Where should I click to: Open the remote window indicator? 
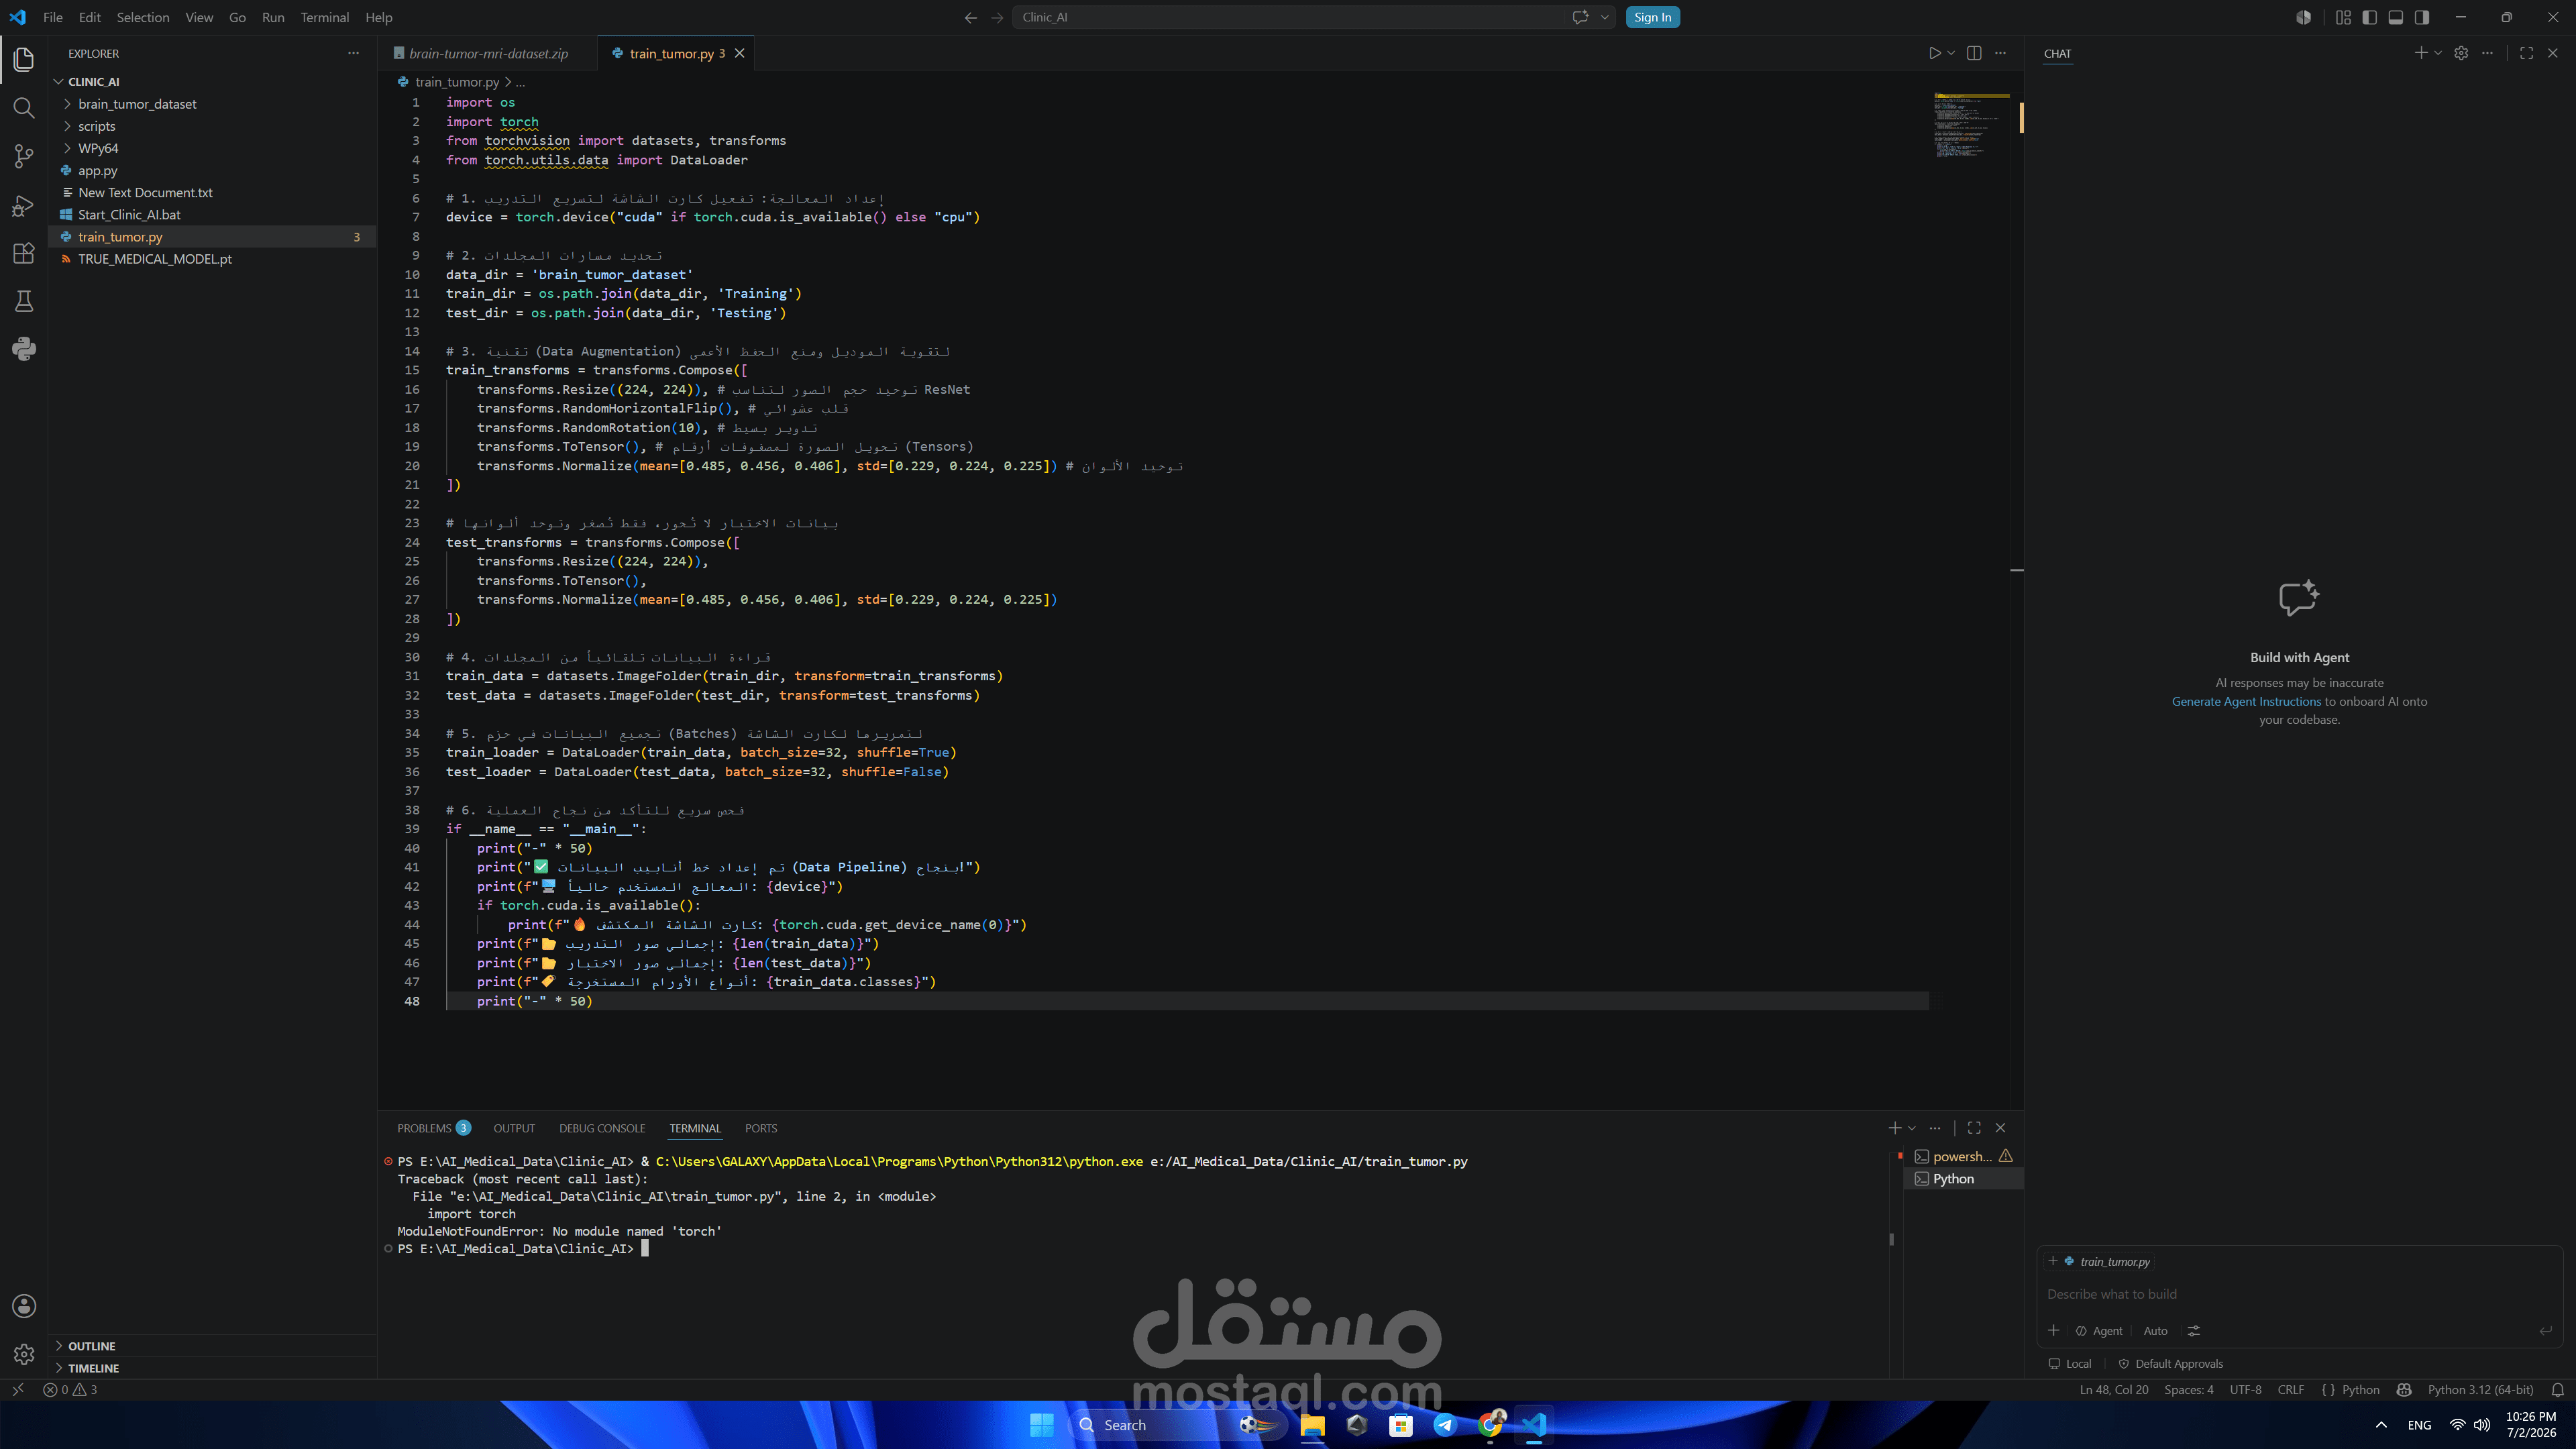click(17, 1390)
